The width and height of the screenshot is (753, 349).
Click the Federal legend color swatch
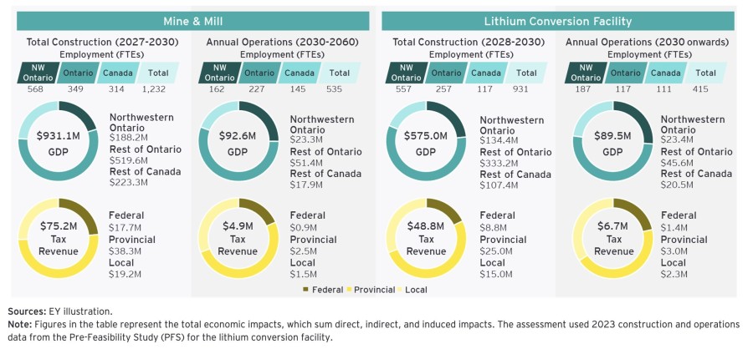[x=306, y=289]
